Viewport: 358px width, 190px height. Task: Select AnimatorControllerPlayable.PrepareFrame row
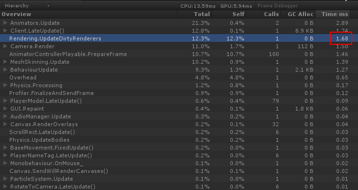pyautogui.click(x=179, y=54)
